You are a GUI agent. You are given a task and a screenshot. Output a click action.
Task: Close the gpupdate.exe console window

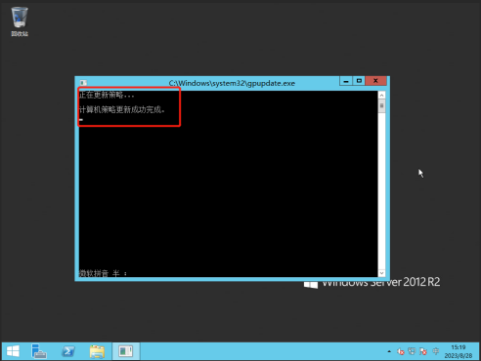pos(375,81)
